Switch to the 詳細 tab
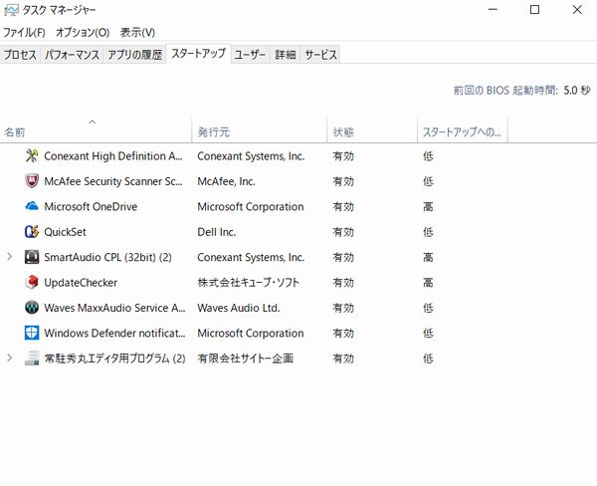597x486 pixels. pos(286,55)
